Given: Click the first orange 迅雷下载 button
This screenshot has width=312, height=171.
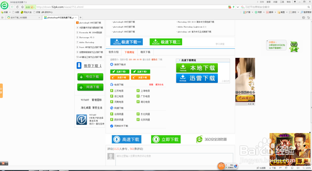Looking at the screenshot, I should click(120, 78).
